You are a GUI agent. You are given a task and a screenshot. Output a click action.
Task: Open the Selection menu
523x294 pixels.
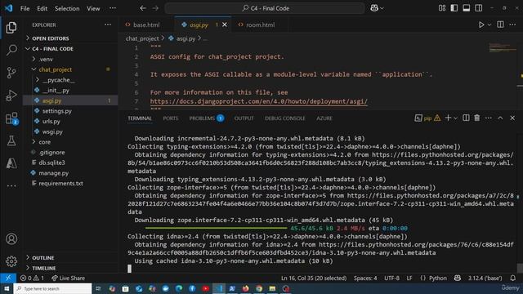[67, 8]
